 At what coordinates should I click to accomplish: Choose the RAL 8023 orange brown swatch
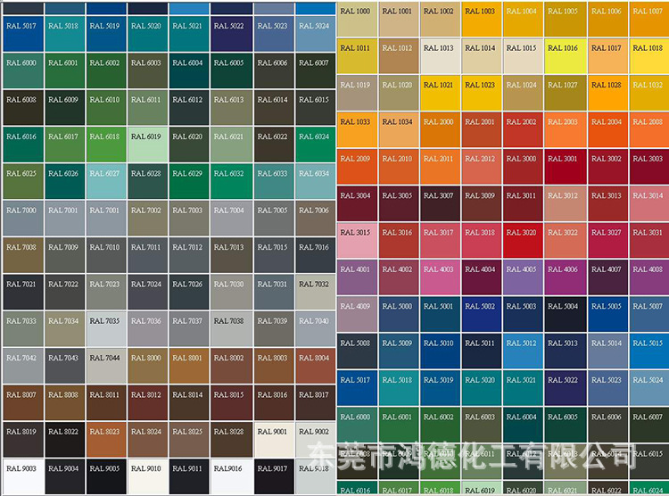106,440
